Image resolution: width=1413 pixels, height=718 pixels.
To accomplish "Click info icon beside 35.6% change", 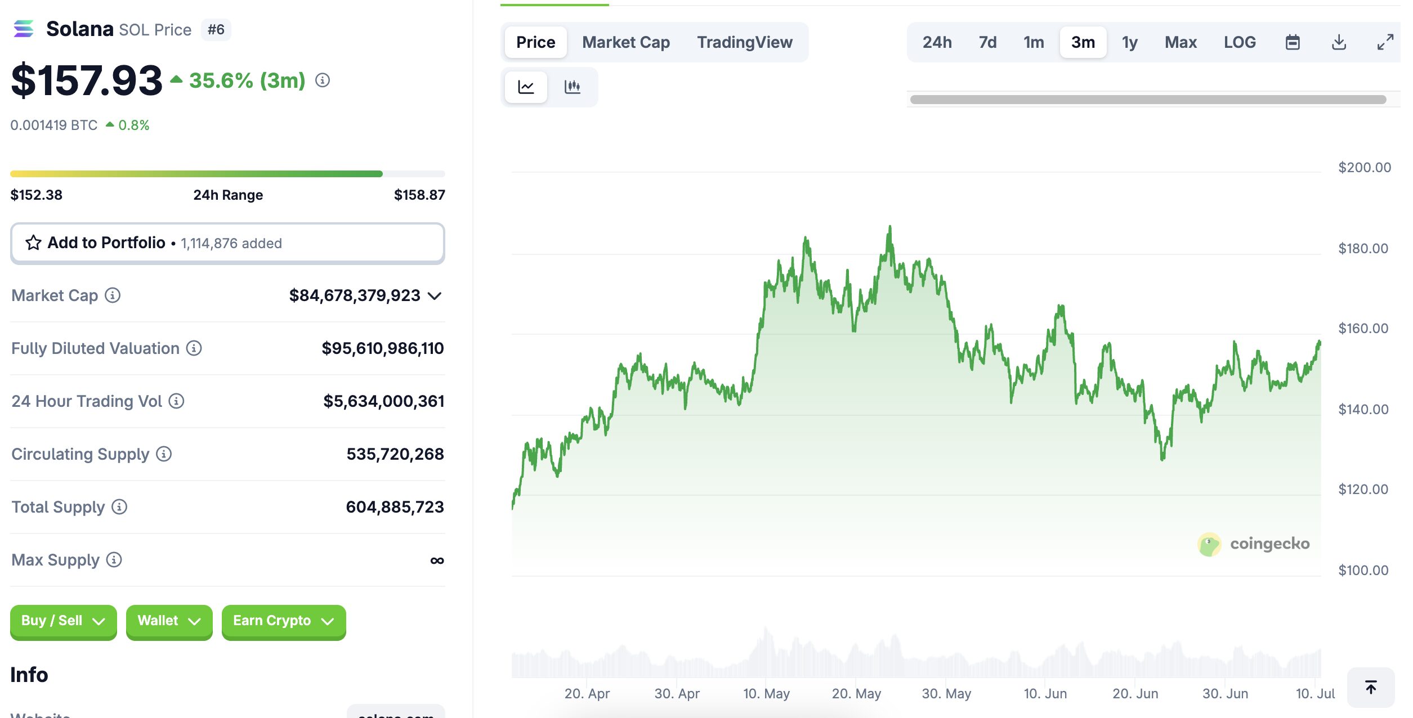I will point(323,80).
